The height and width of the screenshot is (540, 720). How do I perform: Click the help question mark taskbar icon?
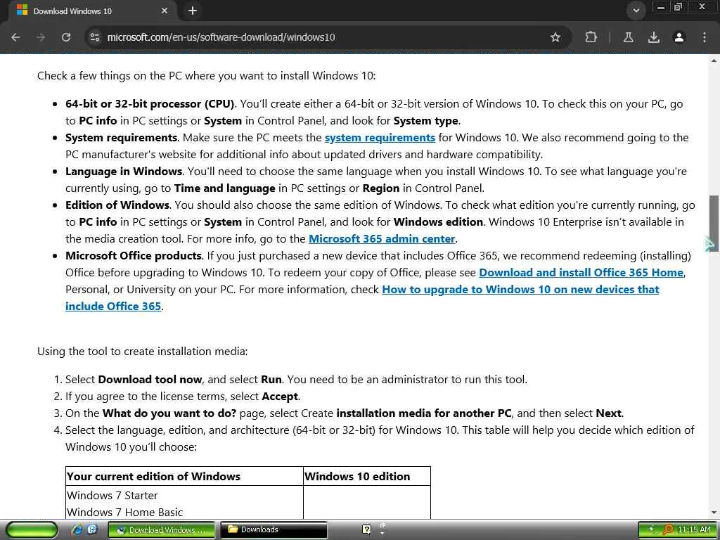(x=366, y=530)
